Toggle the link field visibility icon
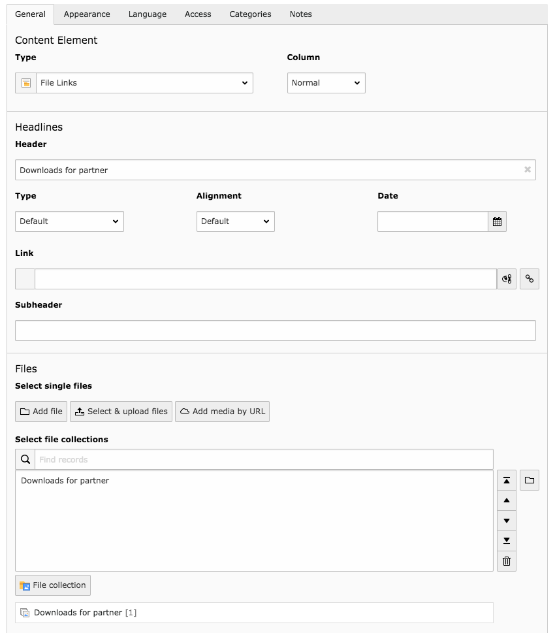Image resolution: width=555 pixels, height=633 pixels. point(506,279)
